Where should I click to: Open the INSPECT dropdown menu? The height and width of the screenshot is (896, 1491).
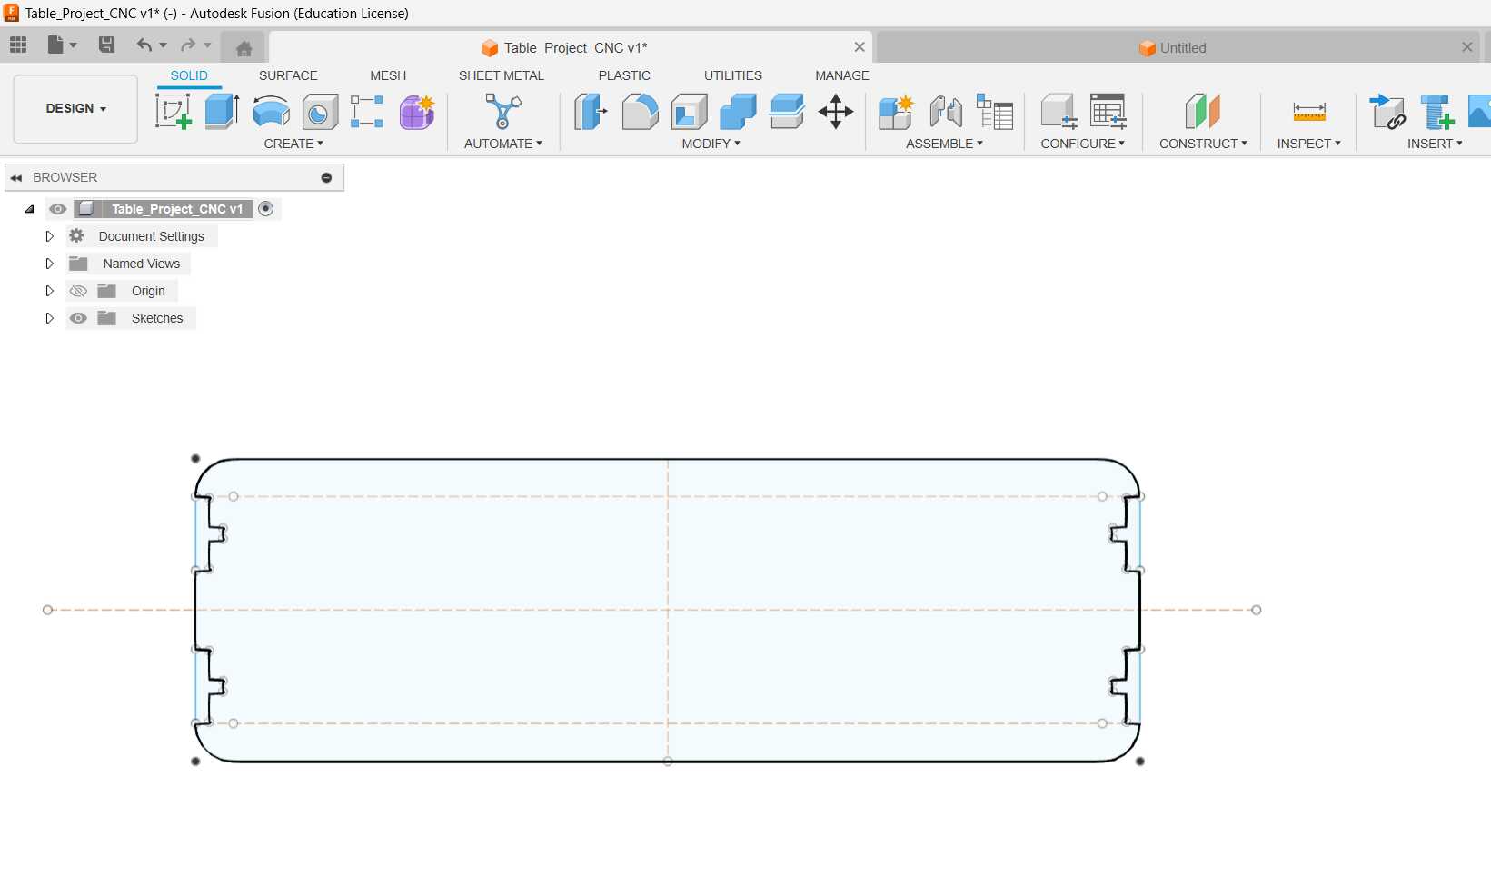(1309, 144)
